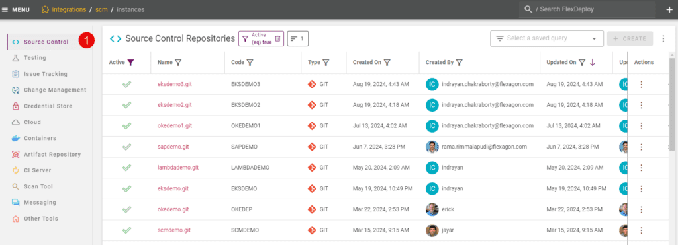Click the Name column filter icon
This screenshot has width=678, height=245.
[x=178, y=63]
